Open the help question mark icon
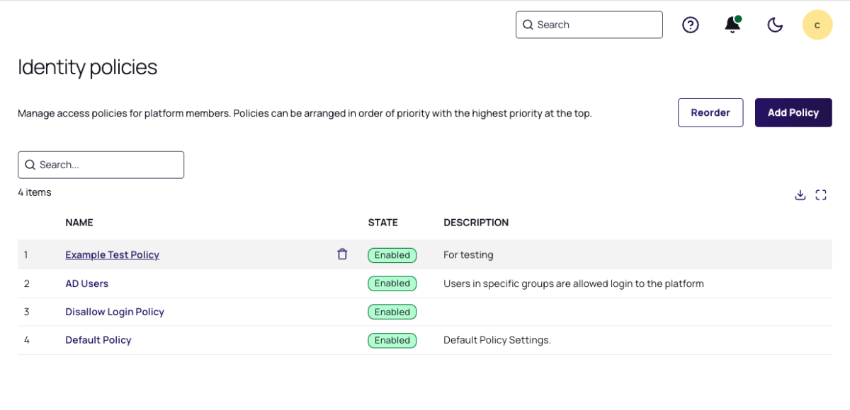Screen dimensions: 850x410 [690, 25]
